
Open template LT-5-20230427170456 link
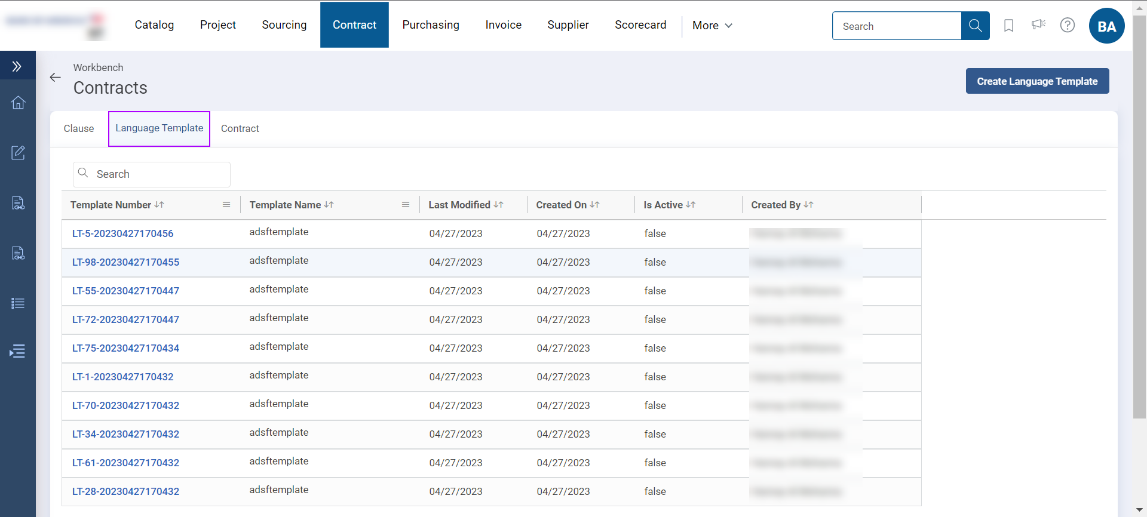pos(123,234)
